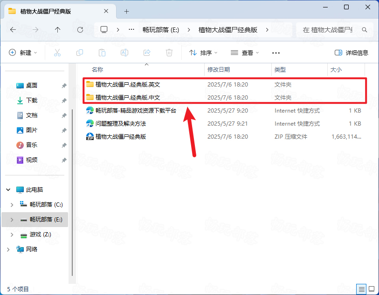
Task: Click the Paste clipboard icon
Action: 102,53
